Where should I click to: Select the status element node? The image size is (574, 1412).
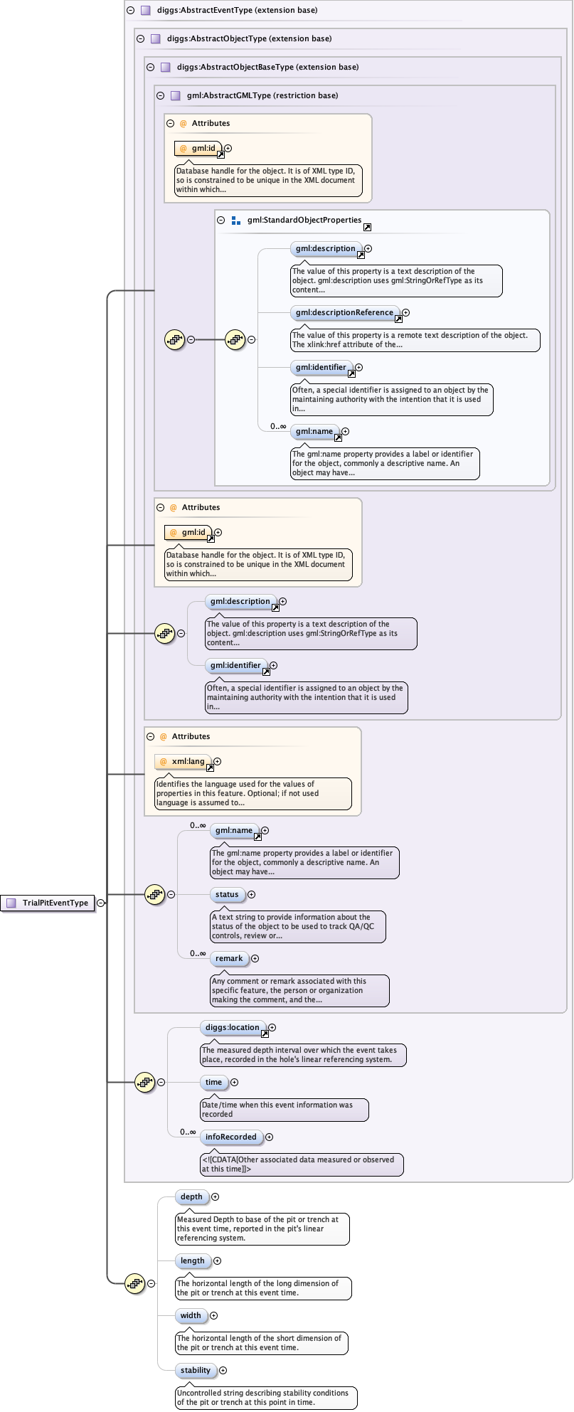point(227,894)
